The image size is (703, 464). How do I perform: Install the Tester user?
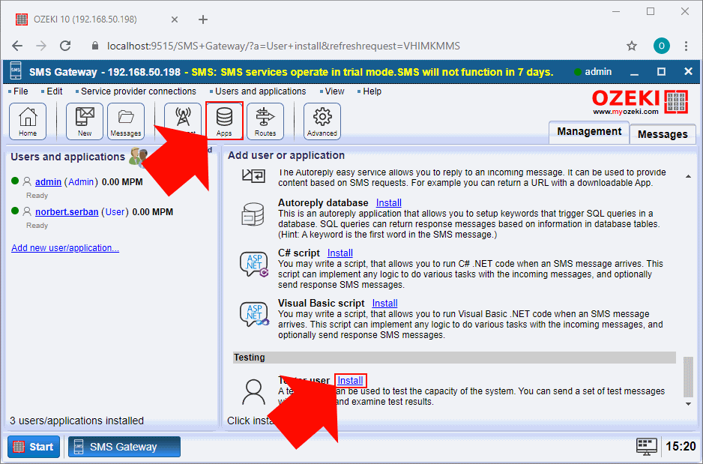[350, 381]
